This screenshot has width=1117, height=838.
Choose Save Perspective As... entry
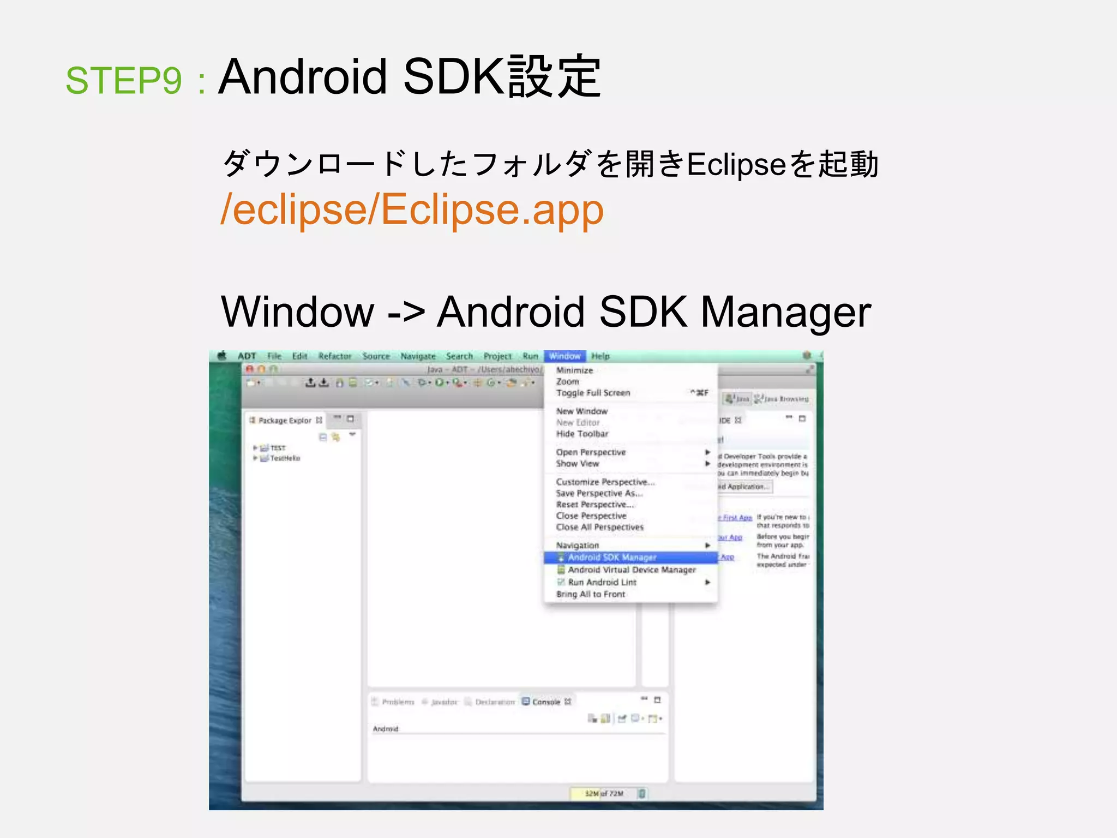click(x=630, y=493)
